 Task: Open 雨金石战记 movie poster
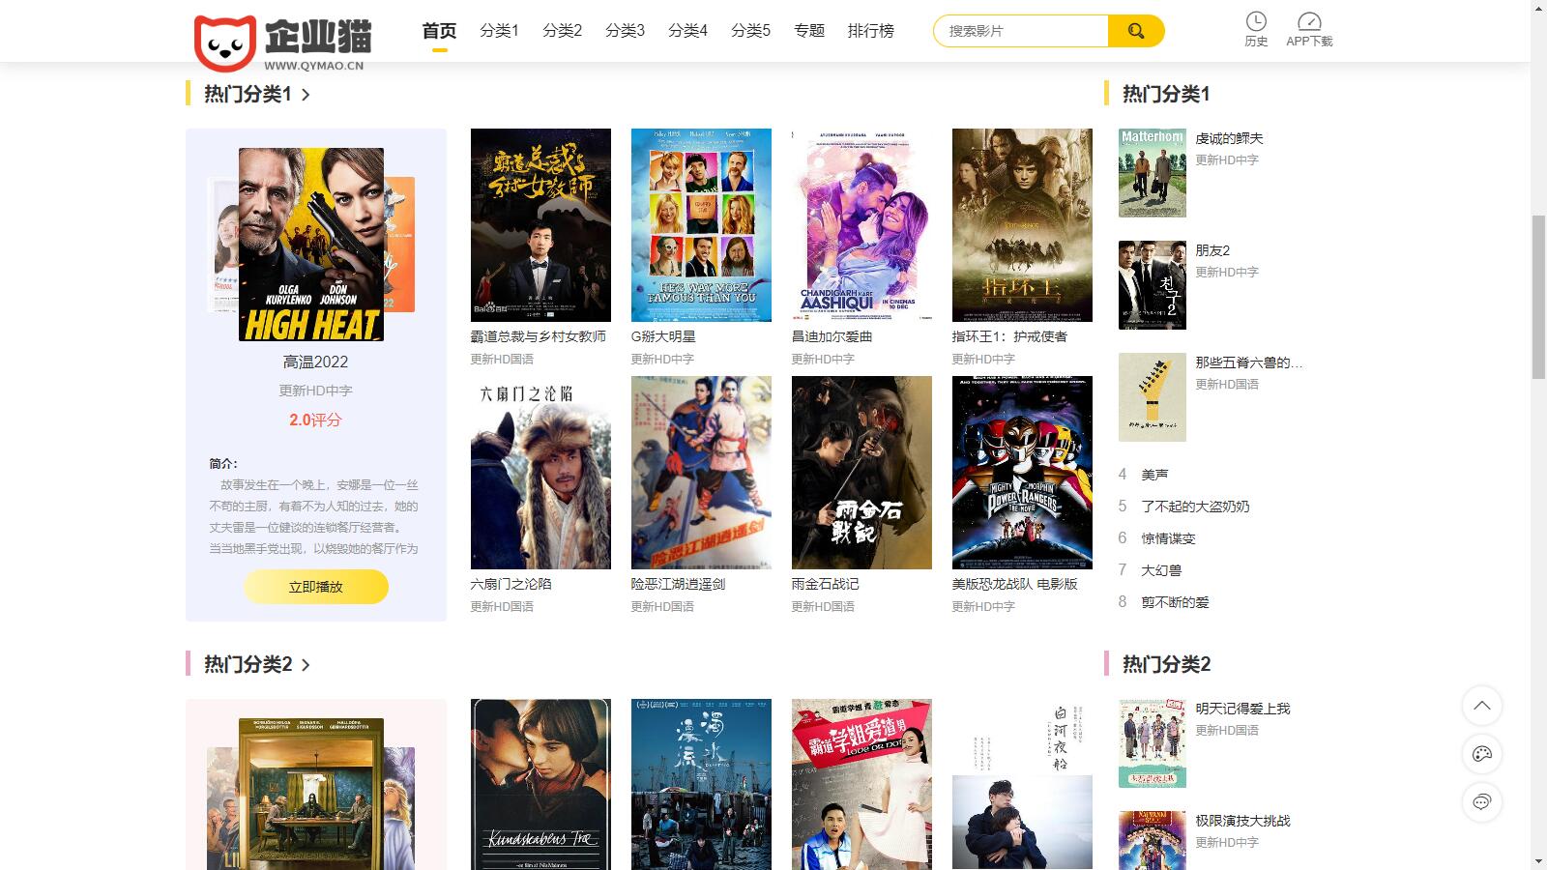861,473
